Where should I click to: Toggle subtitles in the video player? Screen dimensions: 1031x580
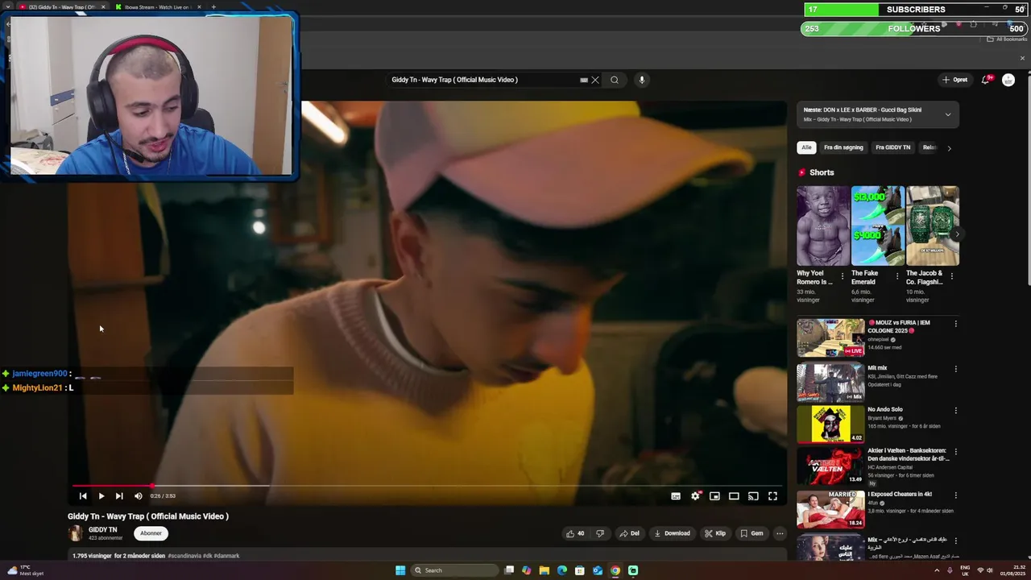coord(676,496)
